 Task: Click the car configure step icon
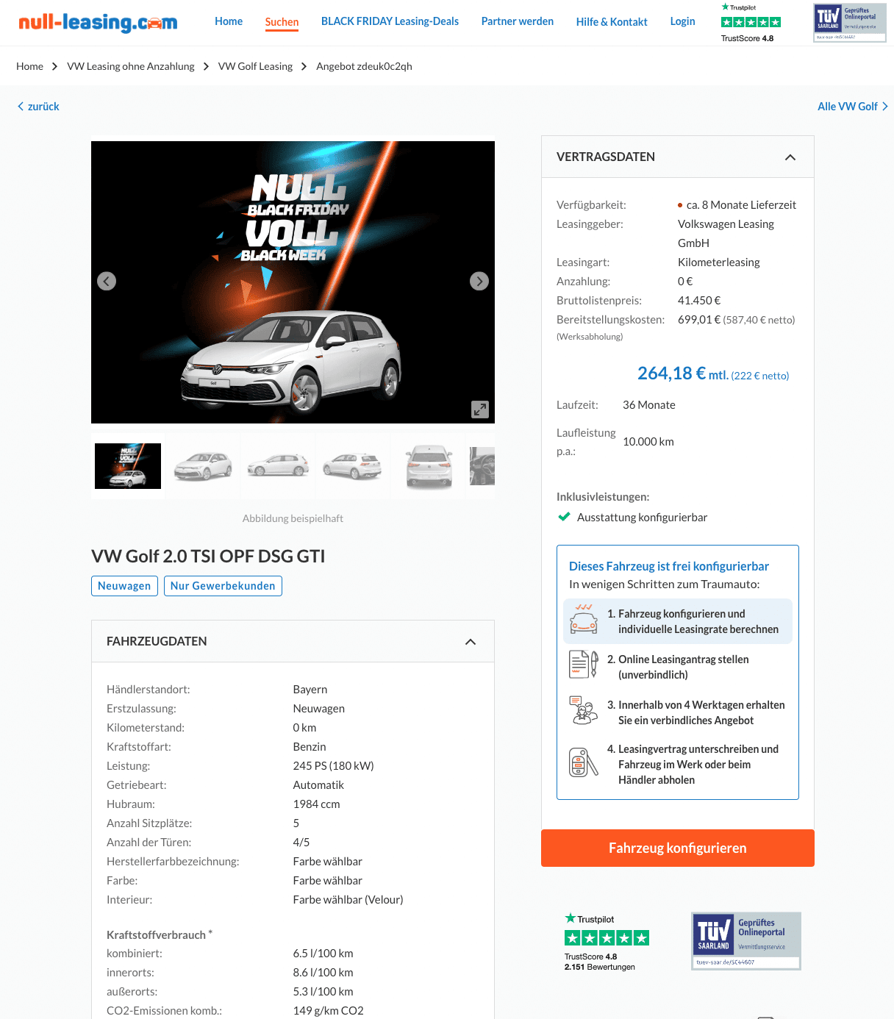pos(584,619)
